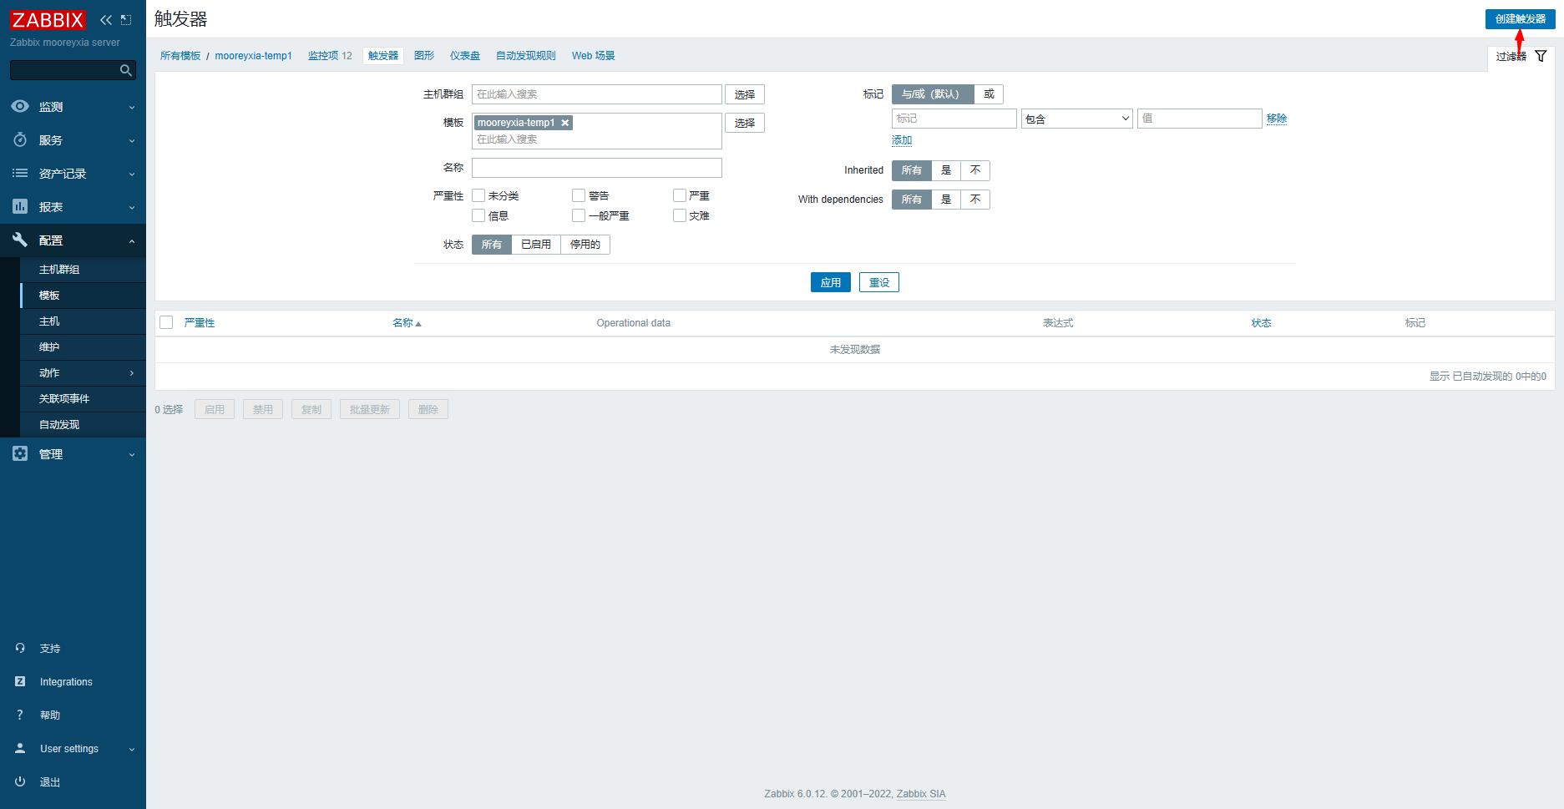The width and height of the screenshot is (1564, 809).
Task: Expand the User settings menu chevron
Action: pyautogui.click(x=131, y=749)
